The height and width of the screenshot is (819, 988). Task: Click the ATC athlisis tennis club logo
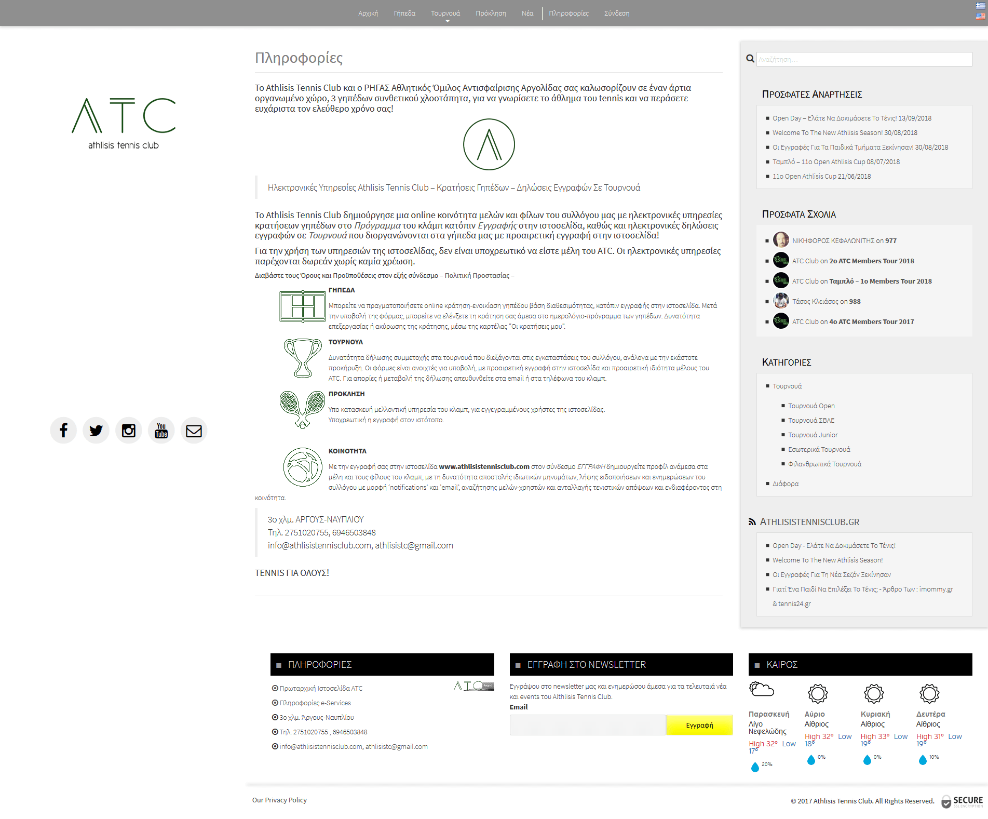(124, 124)
